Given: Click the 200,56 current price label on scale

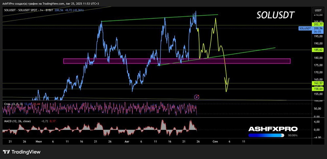Looking at the screenshot, I should [x=318, y=28].
